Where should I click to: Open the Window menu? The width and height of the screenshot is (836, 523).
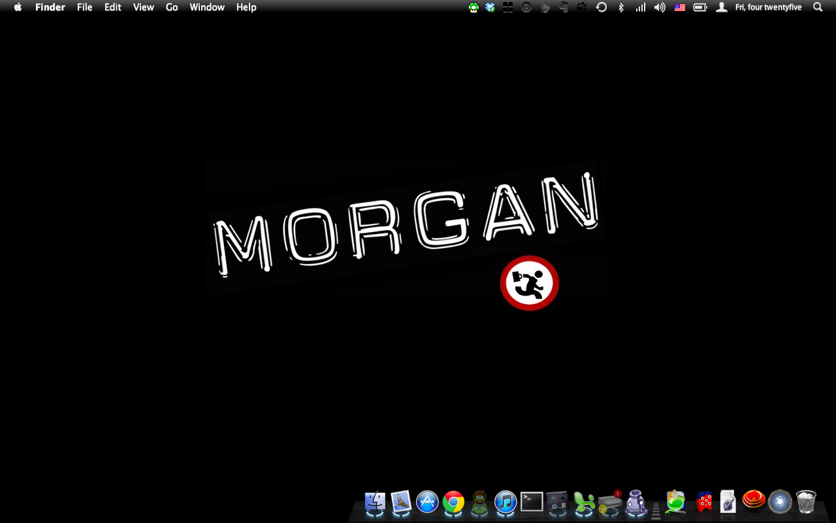[207, 7]
